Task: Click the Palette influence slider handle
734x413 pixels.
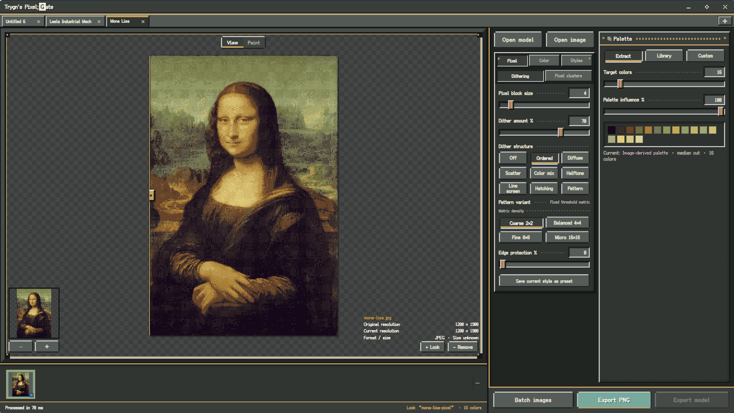Action: pyautogui.click(x=721, y=111)
